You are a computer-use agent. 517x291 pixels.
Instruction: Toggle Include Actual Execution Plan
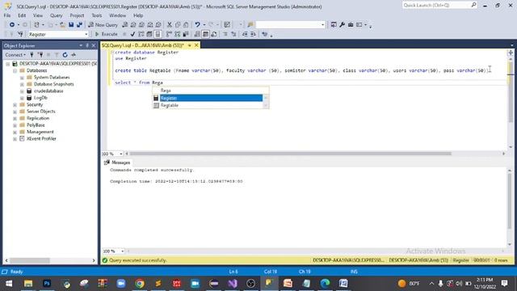(x=169, y=34)
